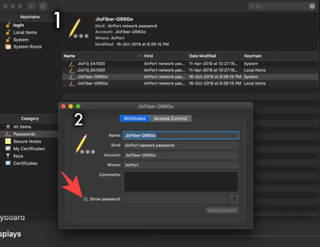Select the Local Items keychain
320x247 pixels.
[x=25, y=32]
